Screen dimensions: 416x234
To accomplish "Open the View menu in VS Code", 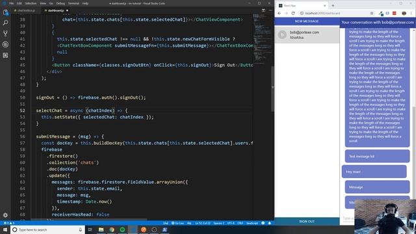I will click(x=43, y=3).
